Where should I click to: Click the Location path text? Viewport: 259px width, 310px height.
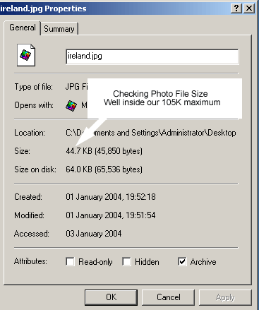tap(151, 133)
